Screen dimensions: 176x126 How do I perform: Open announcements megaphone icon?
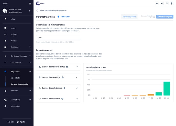pyautogui.click(x=162, y=4)
